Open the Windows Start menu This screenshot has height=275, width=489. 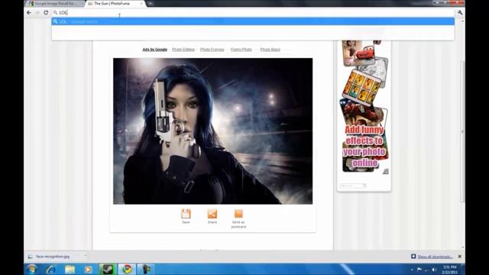[32, 269]
